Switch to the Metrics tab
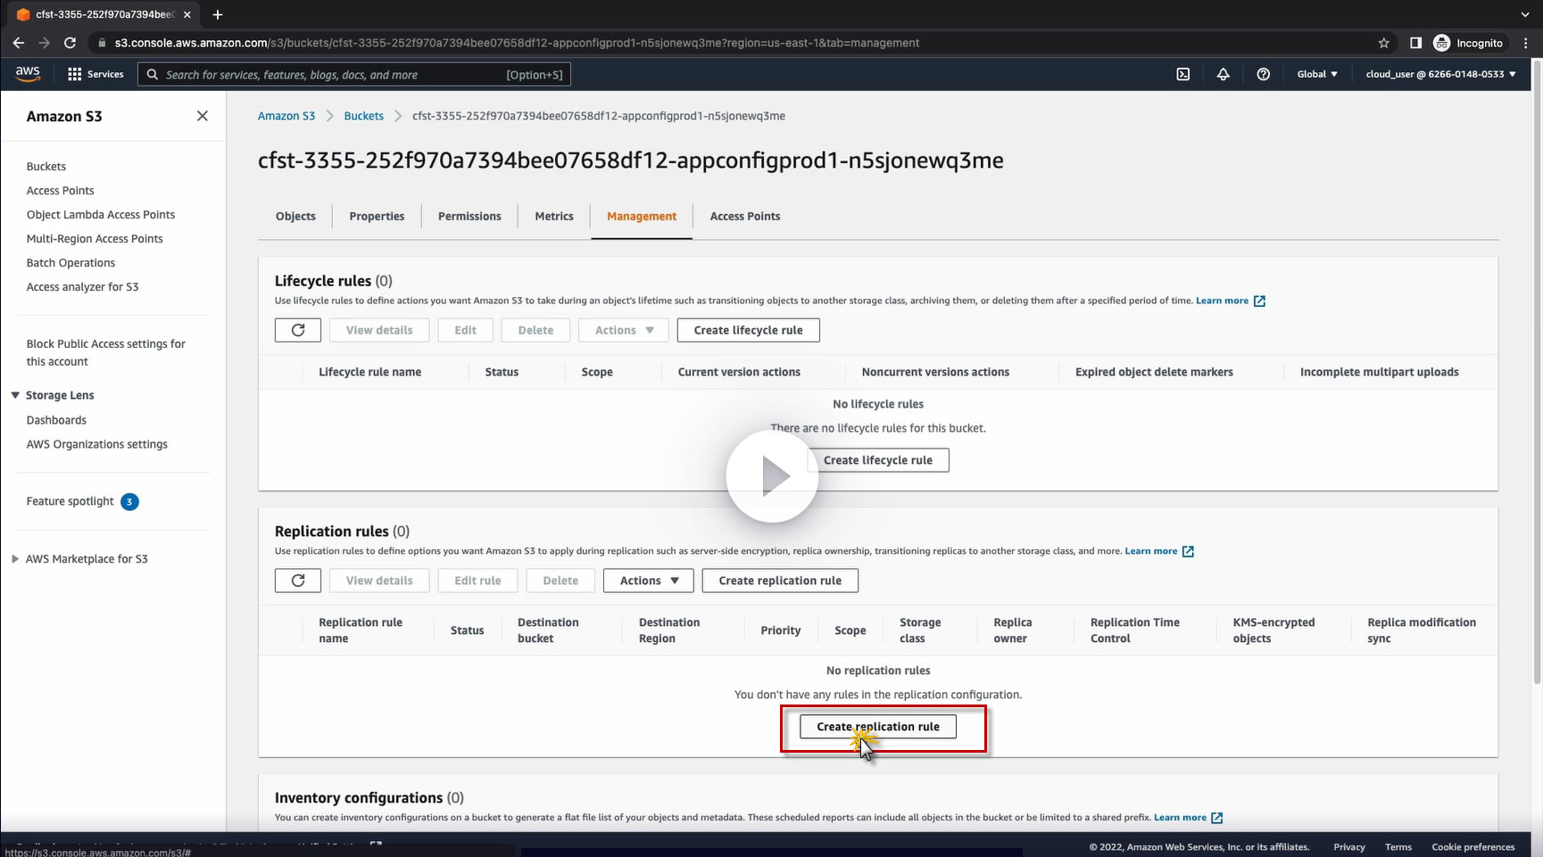Screen dimensions: 1543x857 coord(554,216)
